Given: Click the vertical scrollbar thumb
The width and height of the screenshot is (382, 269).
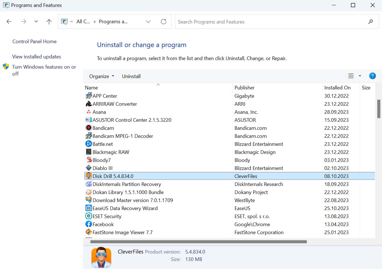Looking at the screenshot, I should coord(379,109).
